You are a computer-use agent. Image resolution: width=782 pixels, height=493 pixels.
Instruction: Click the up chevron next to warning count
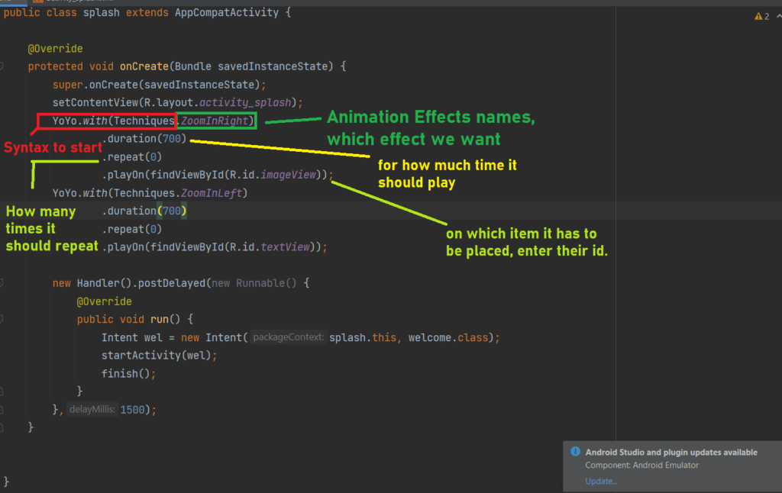tap(778, 16)
